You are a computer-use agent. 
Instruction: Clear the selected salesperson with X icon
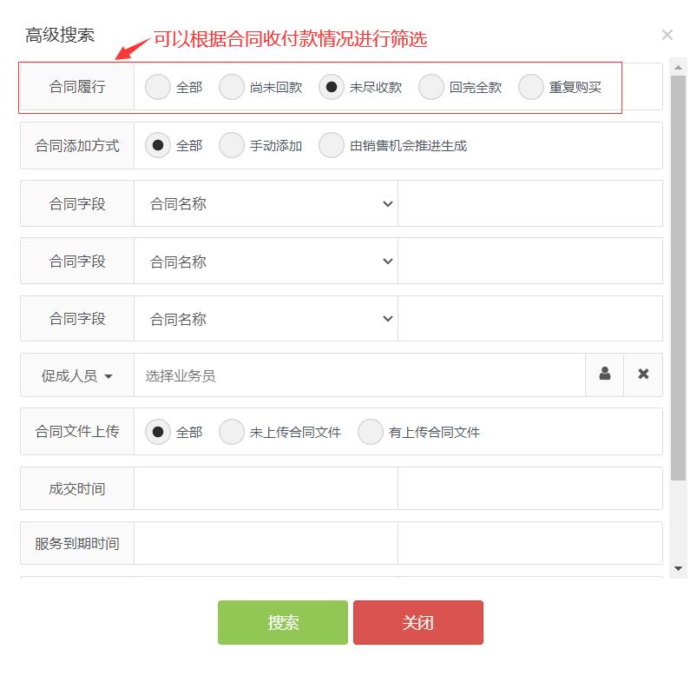(643, 374)
